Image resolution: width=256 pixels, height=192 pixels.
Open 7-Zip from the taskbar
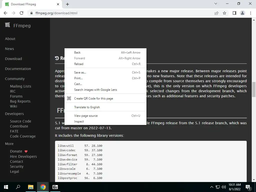(x=55, y=187)
